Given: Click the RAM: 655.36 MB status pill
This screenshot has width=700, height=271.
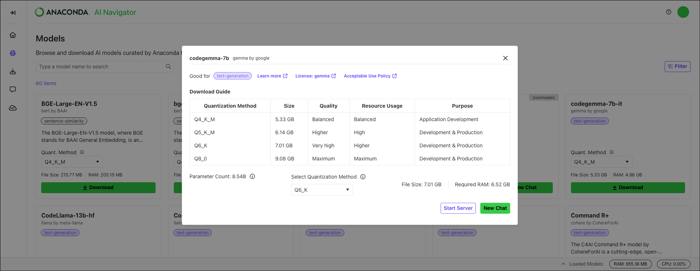Looking at the screenshot, I should (630, 264).
